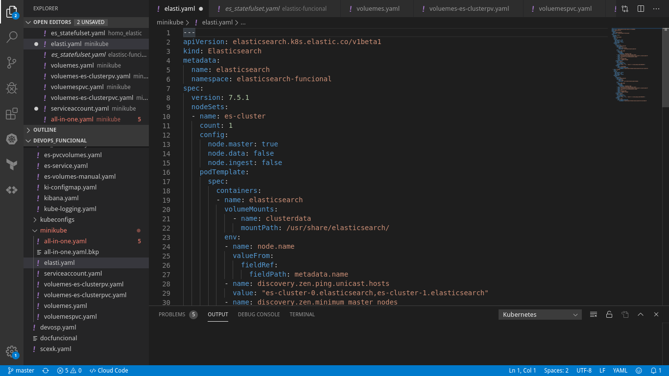Open the Source Control view icon
Screen dimensions: 669x376
click(12, 63)
